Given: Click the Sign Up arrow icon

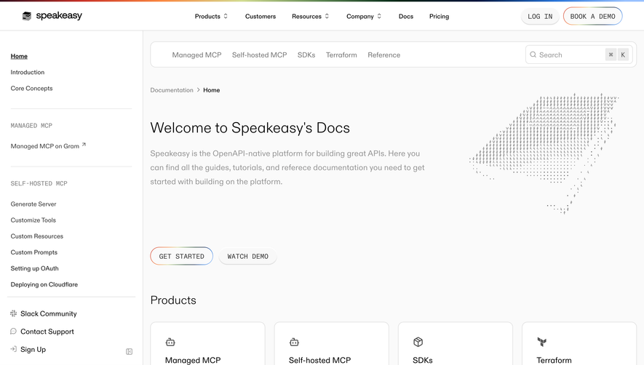Looking at the screenshot, I should point(13,349).
